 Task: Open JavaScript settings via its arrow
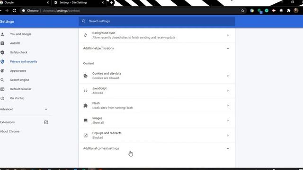tap(228, 91)
